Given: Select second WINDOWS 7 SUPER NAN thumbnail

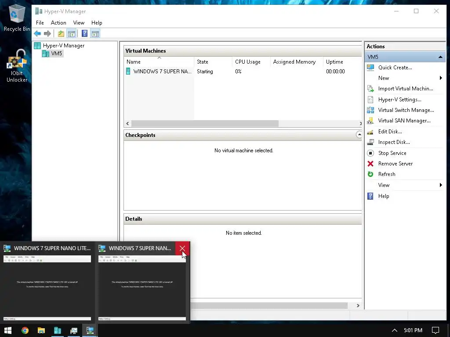Looking at the screenshot, I should pyautogui.click(x=142, y=288).
